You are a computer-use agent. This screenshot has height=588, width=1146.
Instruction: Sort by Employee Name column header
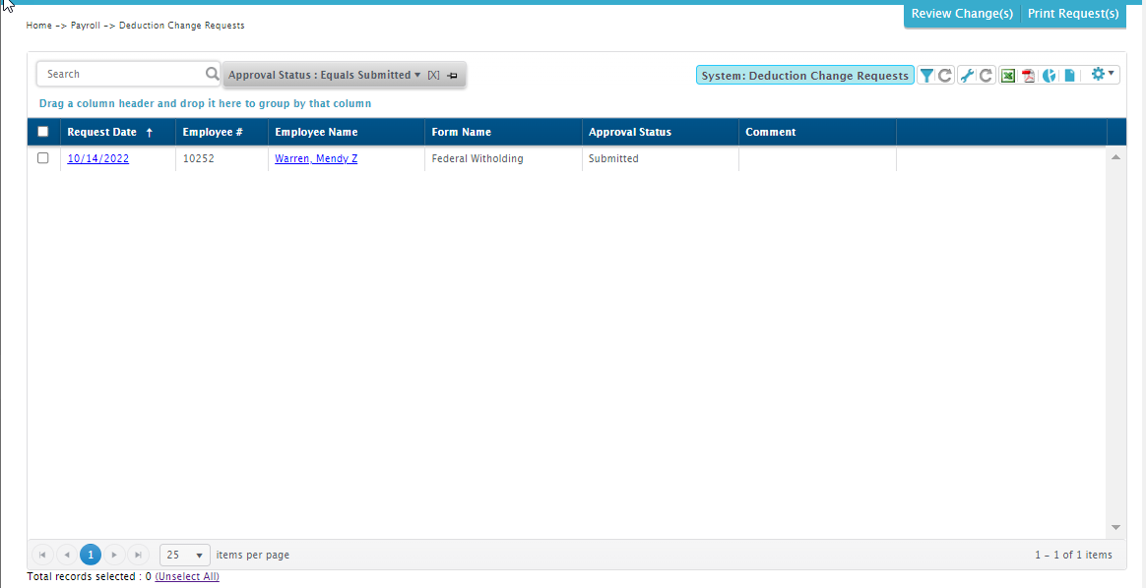[316, 132]
